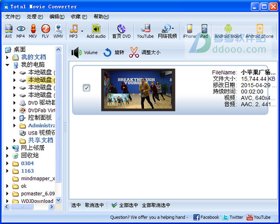The image size is (280, 224).
Task: Expand 控制面板 tree node
Action: [14, 118]
